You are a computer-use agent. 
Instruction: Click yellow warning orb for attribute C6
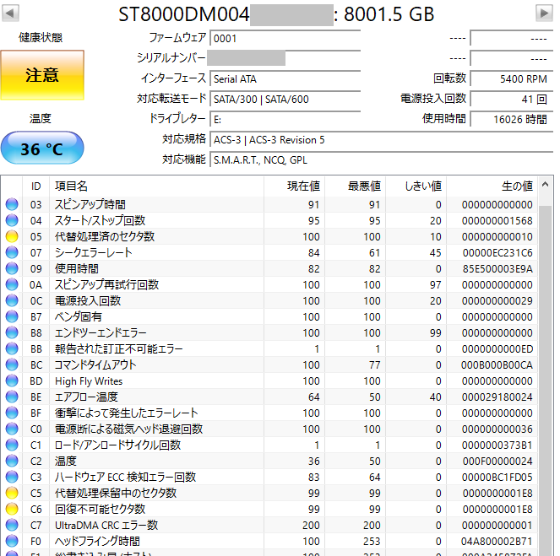(x=12, y=509)
